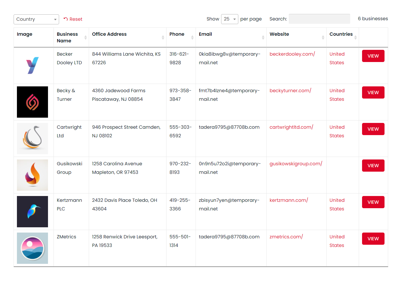Image resolution: width=402 pixels, height=281 pixels.
Task: Open the zmetrics.com website link
Action: coord(286,237)
